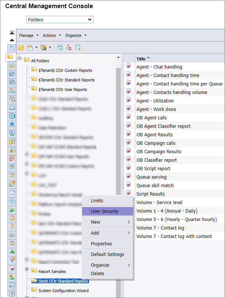Click the new folder toolbar icon
Screen dimensions: 225x298
[x=21, y=47]
